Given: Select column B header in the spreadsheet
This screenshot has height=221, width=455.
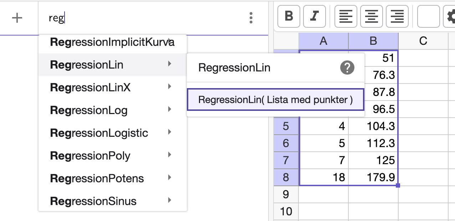Looking at the screenshot, I should pos(373,41).
